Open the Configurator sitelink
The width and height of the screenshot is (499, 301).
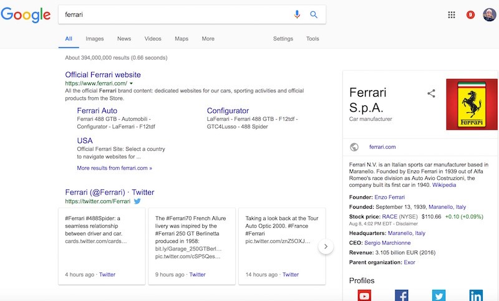228,110
